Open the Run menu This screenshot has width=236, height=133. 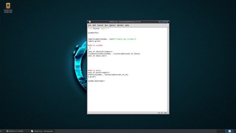[x=106, y=25]
